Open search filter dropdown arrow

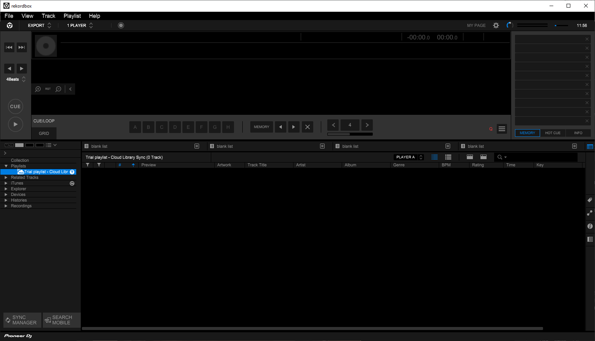tap(506, 157)
